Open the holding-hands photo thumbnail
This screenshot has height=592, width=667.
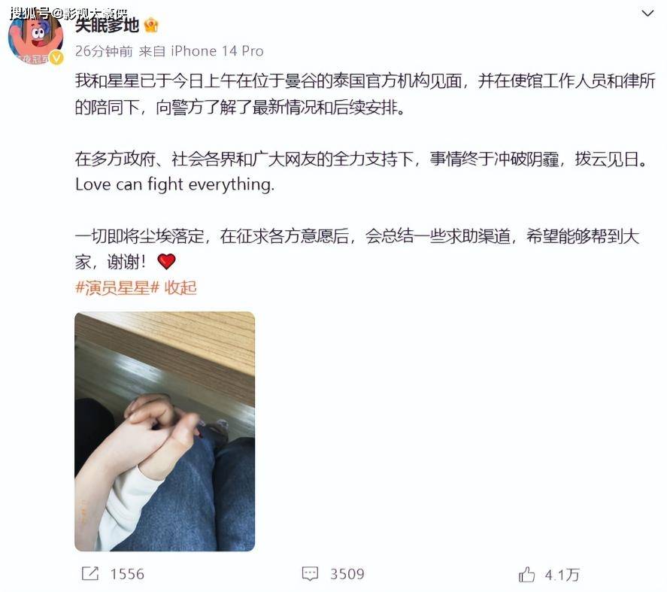click(165, 431)
